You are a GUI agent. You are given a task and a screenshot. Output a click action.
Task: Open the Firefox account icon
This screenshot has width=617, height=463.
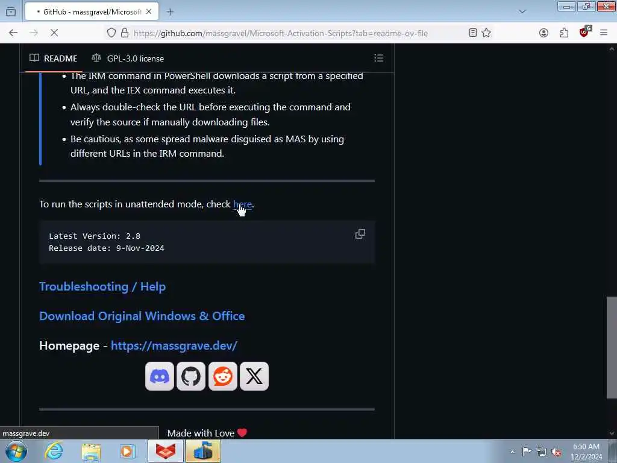point(543,33)
